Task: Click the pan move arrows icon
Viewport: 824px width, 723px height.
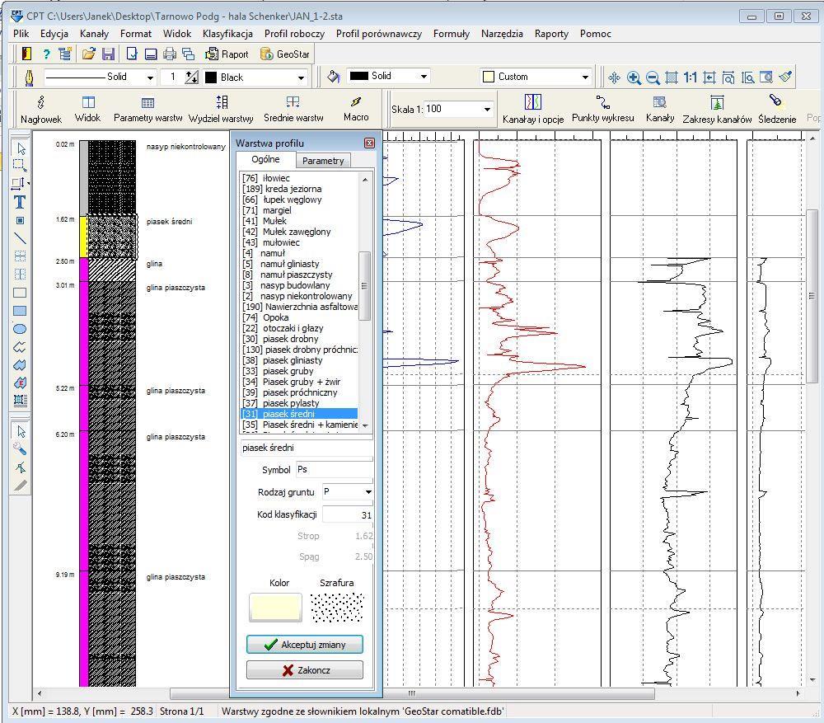Action: (614, 77)
